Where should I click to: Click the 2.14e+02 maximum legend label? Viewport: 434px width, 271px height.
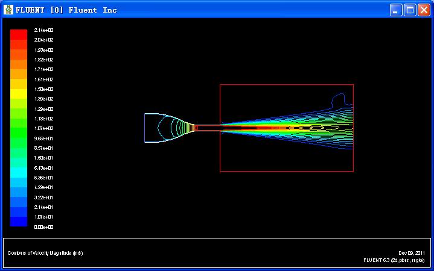pyautogui.click(x=43, y=30)
